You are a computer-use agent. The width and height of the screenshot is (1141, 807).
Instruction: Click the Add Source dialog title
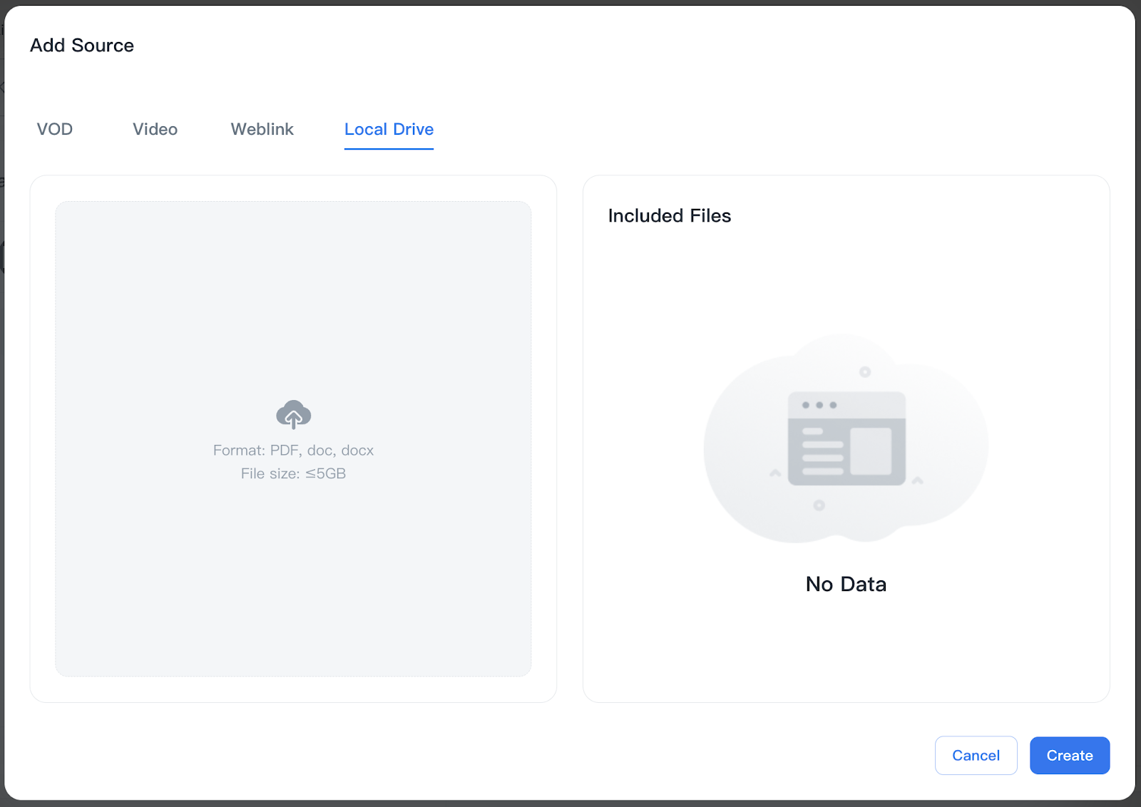[82, 46]
